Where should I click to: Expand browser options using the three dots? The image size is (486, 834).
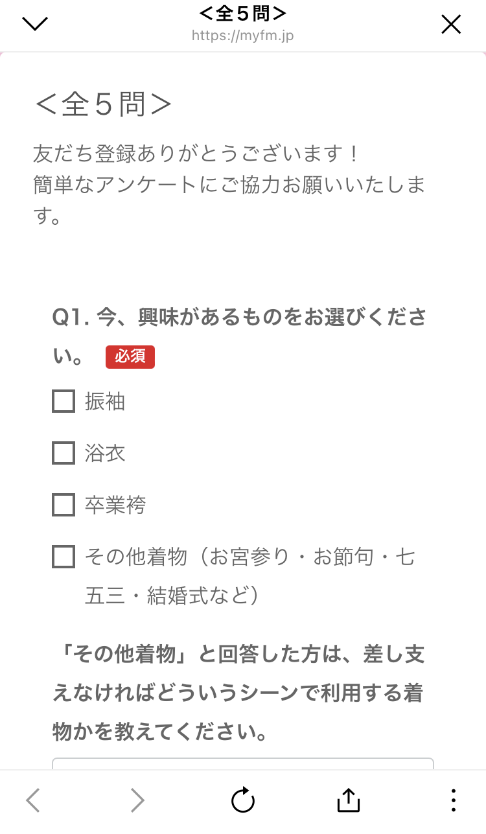(454, 800)
